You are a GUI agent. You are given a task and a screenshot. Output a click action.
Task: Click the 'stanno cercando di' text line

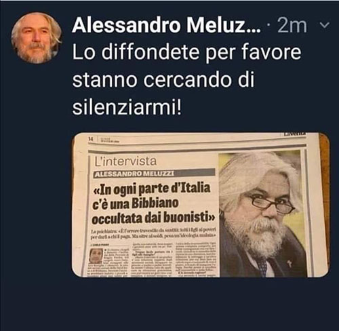pos(163,79)
